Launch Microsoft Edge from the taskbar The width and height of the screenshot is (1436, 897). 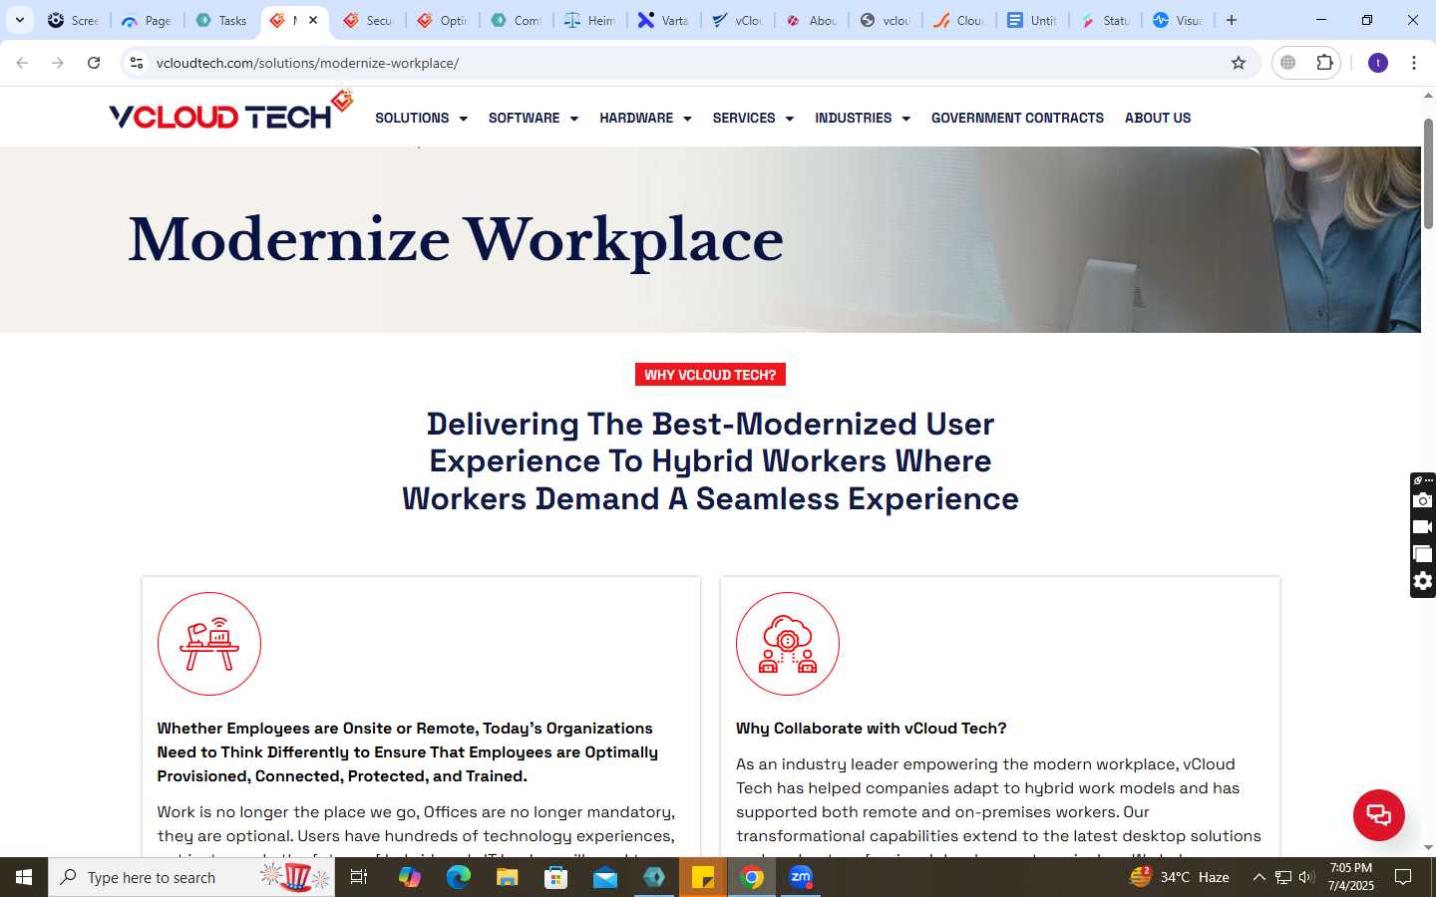[459, 877]
